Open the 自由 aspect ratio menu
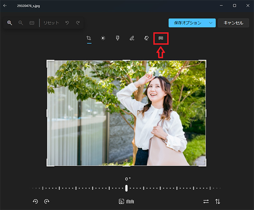The image size is (254, 210). [x=127, y=202]
